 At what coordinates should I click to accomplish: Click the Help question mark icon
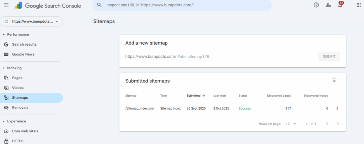[x=316, y=5]
